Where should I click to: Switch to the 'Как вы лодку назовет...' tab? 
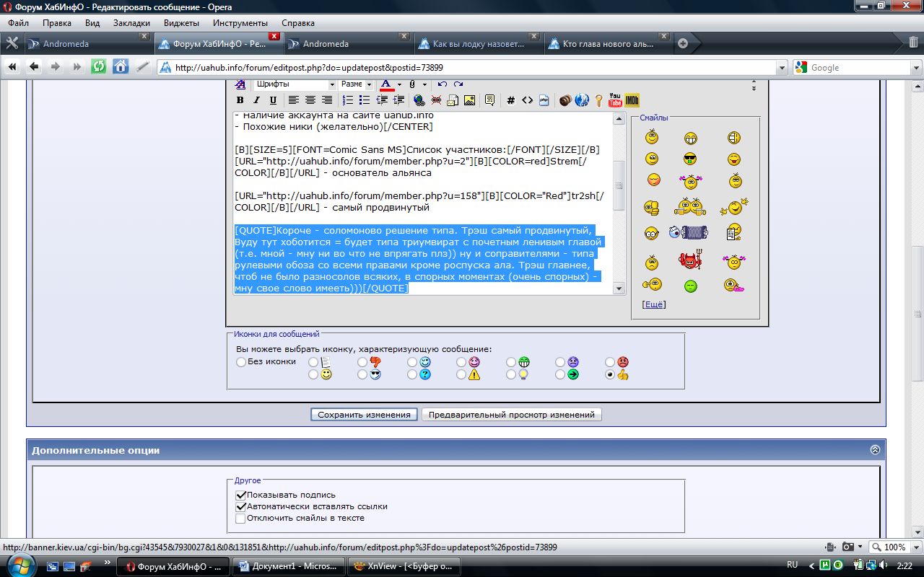[x=478, y=44]
